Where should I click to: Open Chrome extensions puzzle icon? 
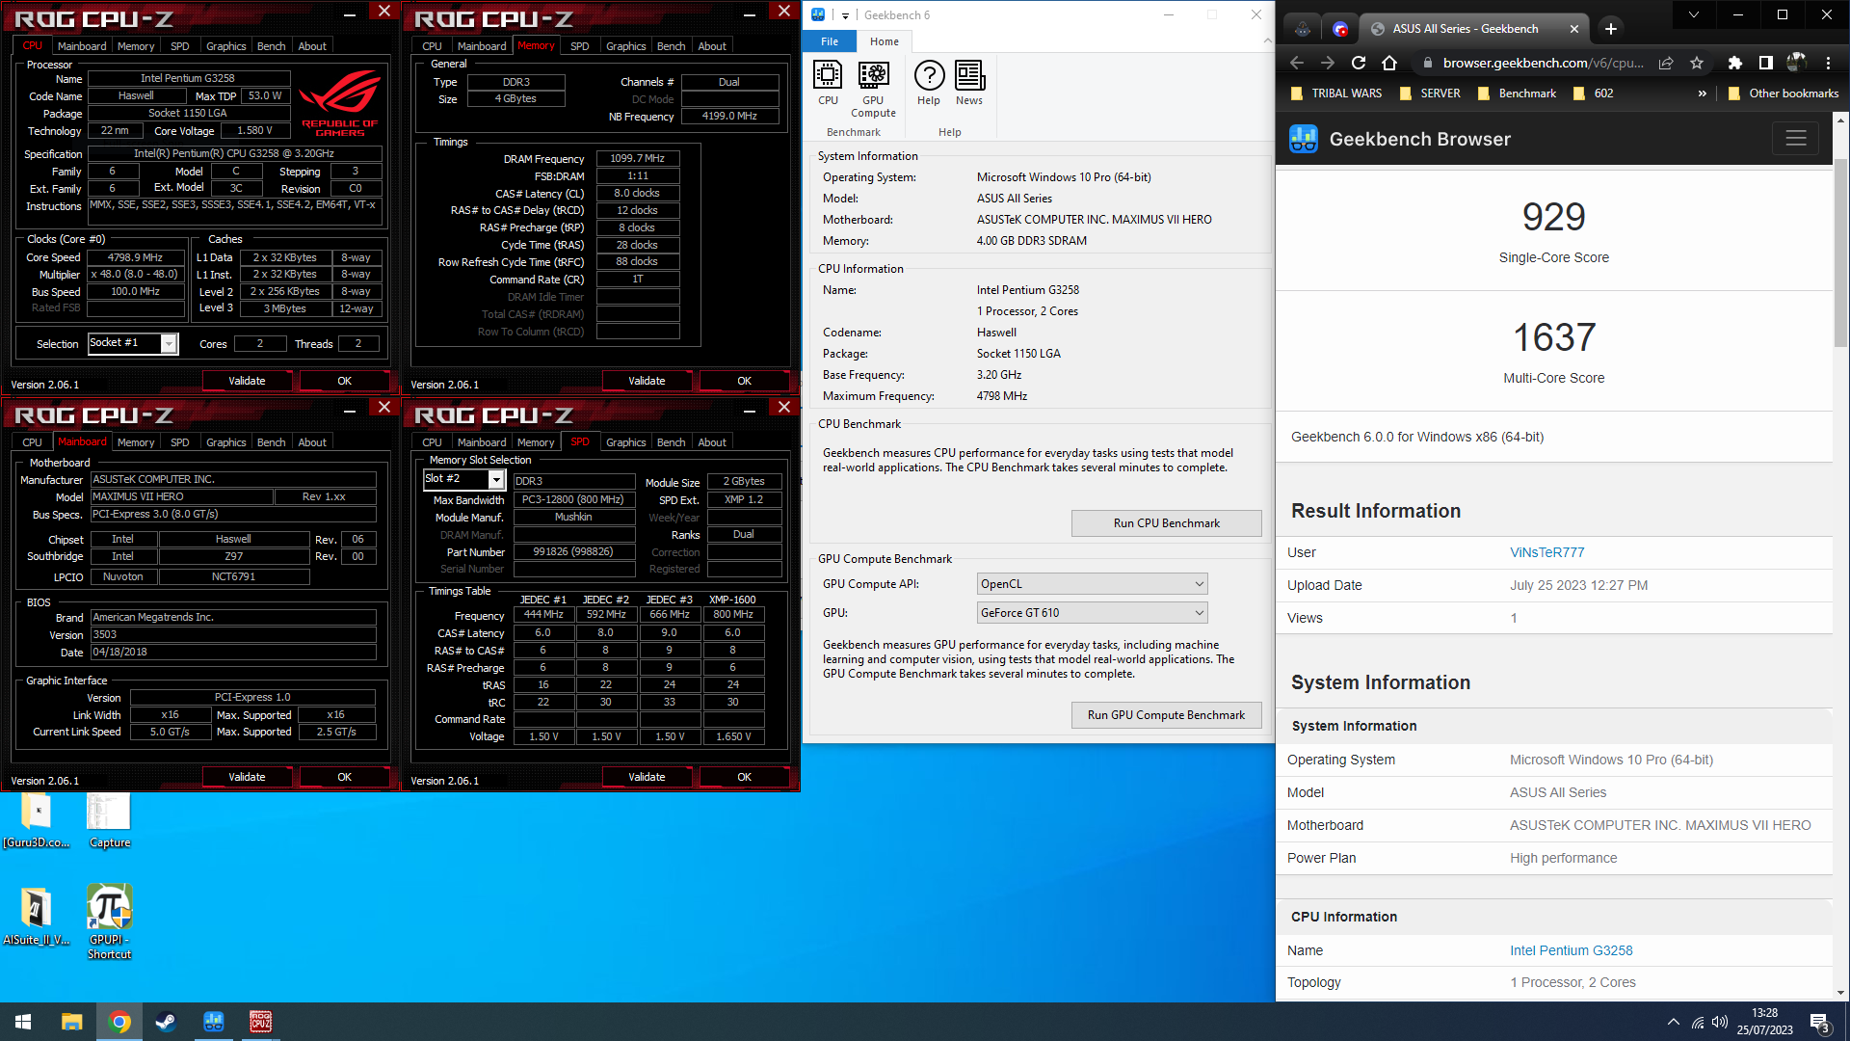point(1735,63)
